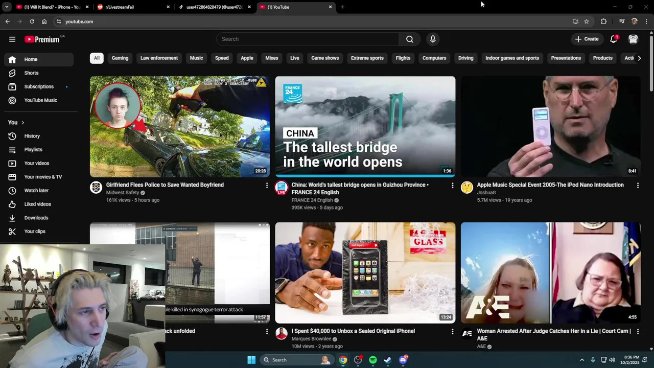This screenshot has height=368, width=654.
Task: Open I Spent $40,000 iPhone video title
Action: 353,331
